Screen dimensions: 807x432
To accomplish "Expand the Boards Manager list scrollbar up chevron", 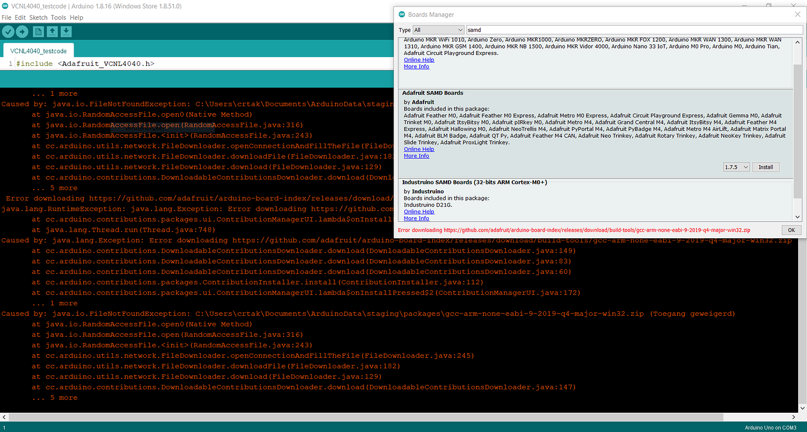I will pyautogui.click(x=798, y=41).
